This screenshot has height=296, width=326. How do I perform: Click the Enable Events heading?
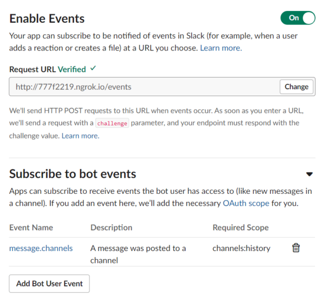tap(47, 18)
